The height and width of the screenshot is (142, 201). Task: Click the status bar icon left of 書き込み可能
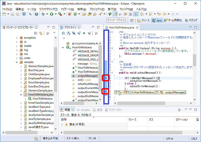[36, 138]
